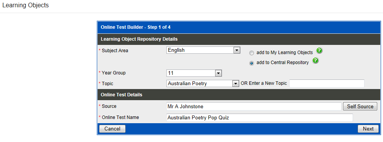Click the Year Group 11 combo box

tap(194, 73)
